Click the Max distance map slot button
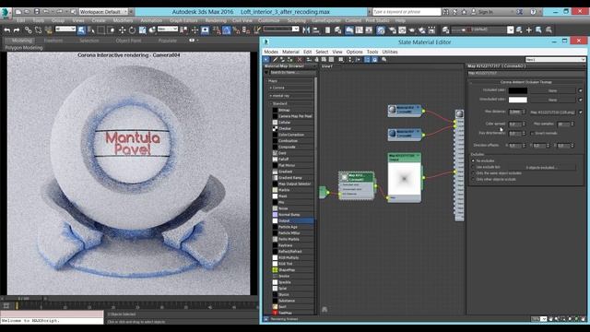The height and width of the screenshot is (332, 590). [552, 113]
